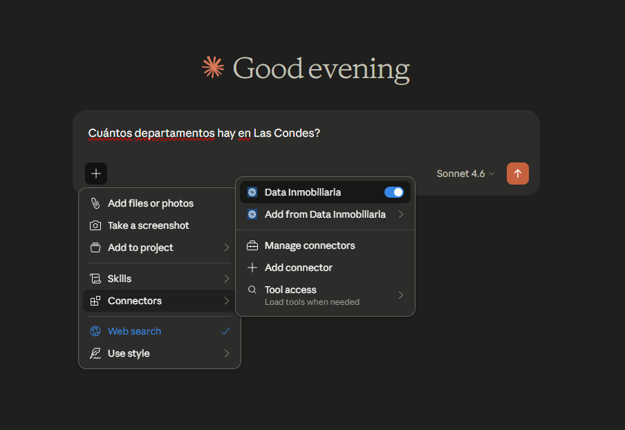
Task: Click the camera icon beside Take a screenshot
Action: 95,225
